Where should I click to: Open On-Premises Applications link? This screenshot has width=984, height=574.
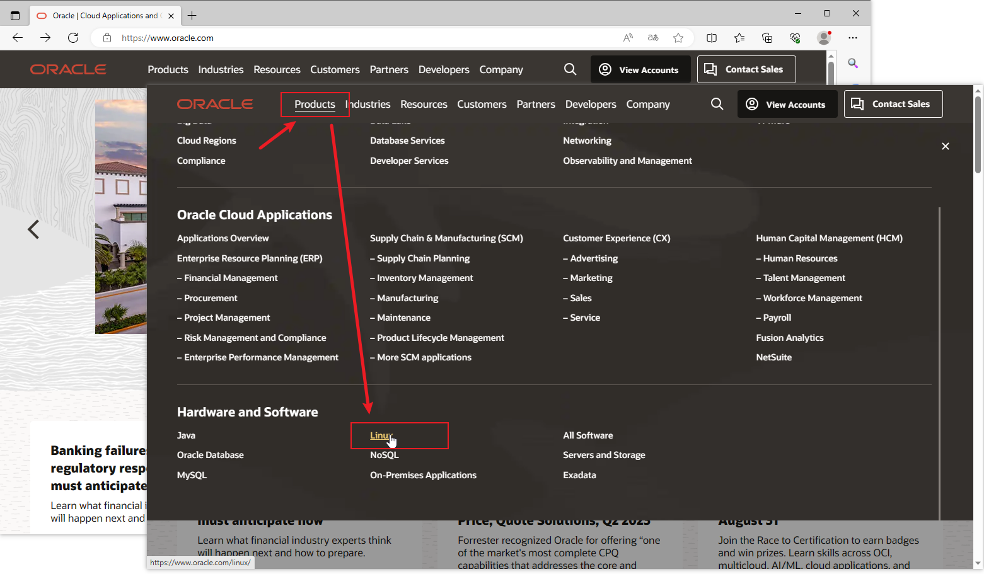423,475
